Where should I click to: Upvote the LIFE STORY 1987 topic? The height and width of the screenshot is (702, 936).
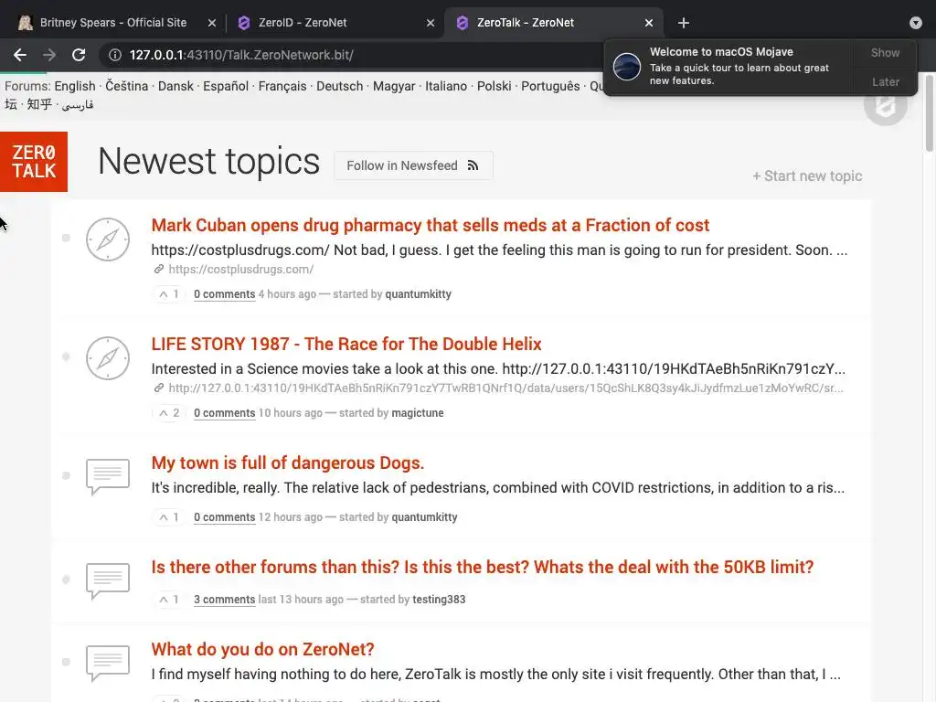pyautogui.click(x=167, y=413)
